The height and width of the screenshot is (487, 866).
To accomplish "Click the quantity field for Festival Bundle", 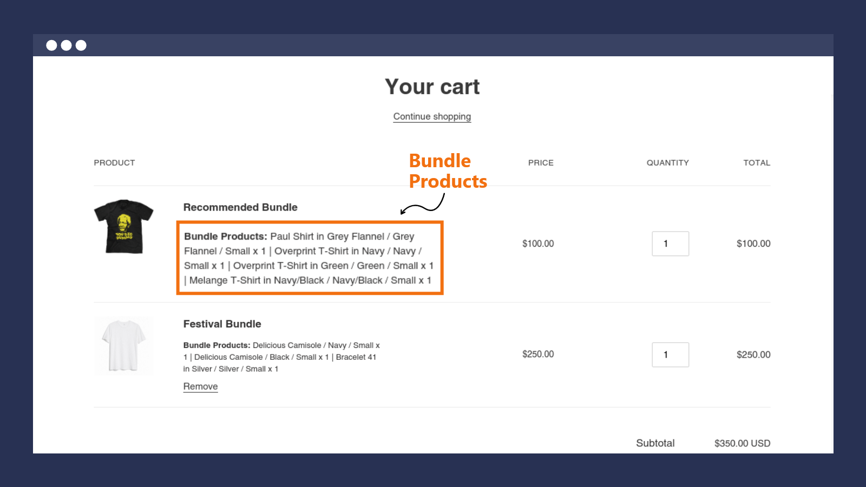I will coord(670,354).
